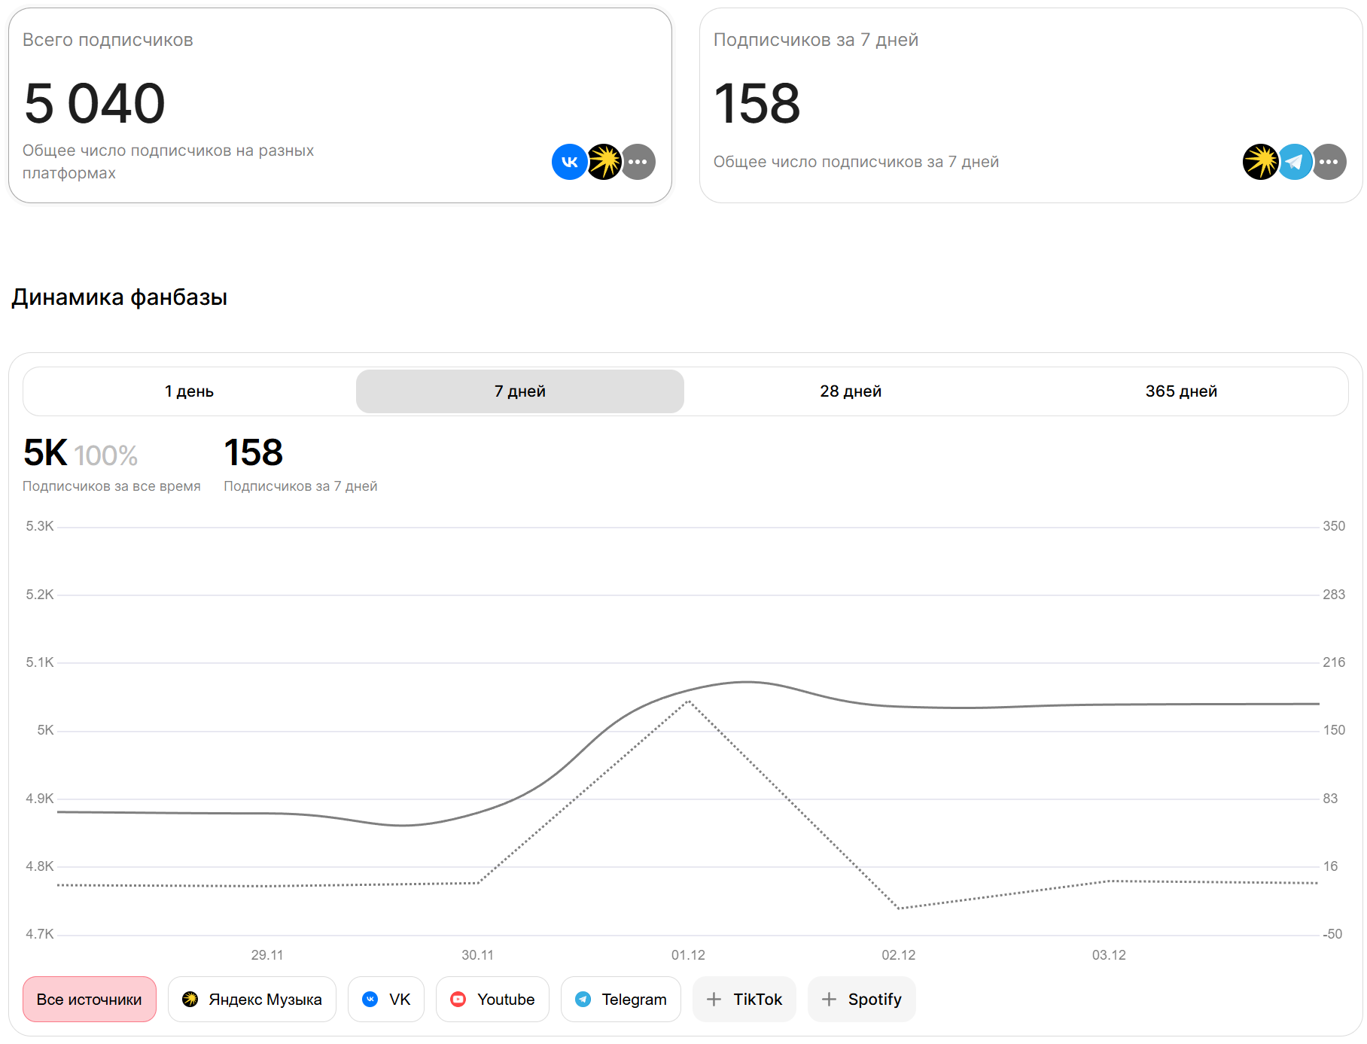Click Telegram icon in 7-day subscribers card
Image resolution: width=1367 pixels, height=1044 pixels.
coord(1295,162)
